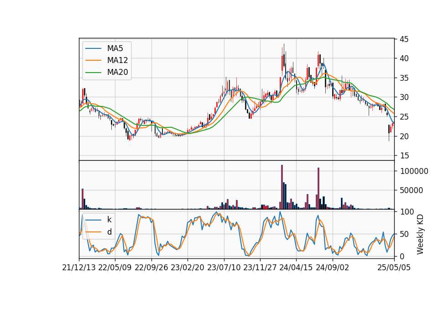Click the 23/07/10 date label
Screen dimensions: 438x315
pyautogui.click(x=224, y=268)
